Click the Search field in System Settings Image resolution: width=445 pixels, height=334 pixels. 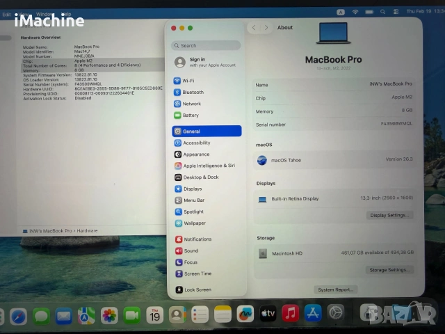click(206, 45)
